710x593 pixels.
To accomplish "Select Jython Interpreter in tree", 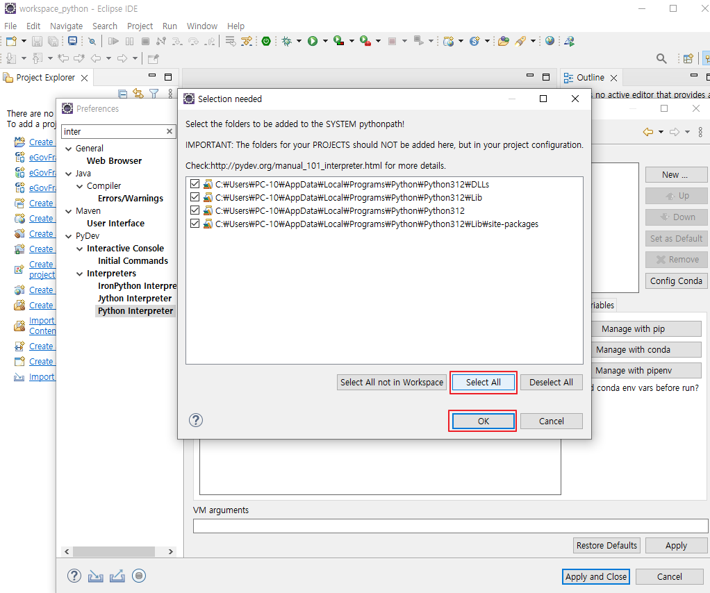I will [135, 299].
